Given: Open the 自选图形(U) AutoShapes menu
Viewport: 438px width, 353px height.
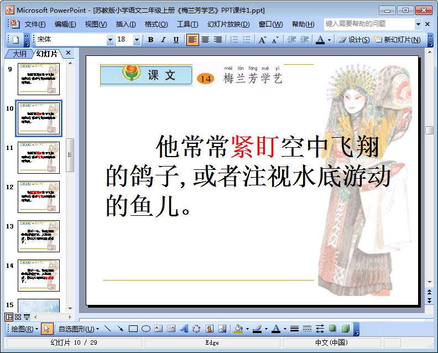Looking at the screenshot, I should pyautogui.click(x=79, y=329).
